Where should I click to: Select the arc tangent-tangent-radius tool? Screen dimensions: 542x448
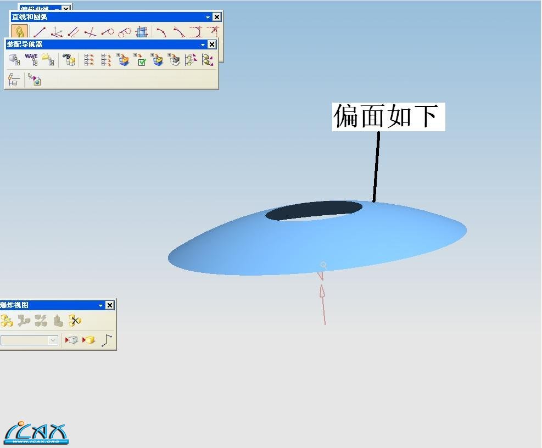(x=213, y=32)
